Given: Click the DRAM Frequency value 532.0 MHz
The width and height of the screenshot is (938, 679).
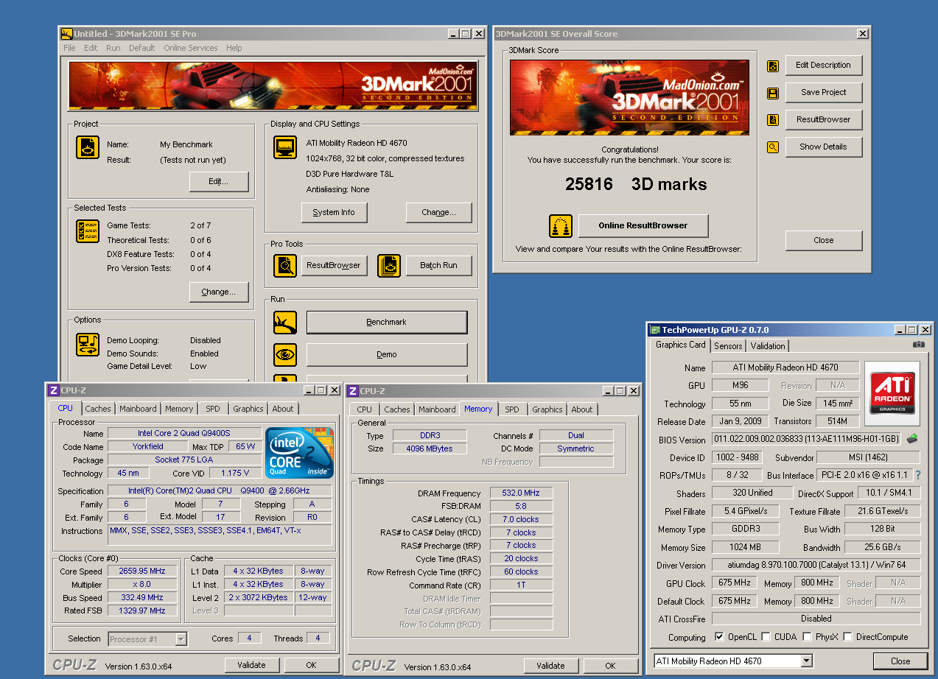Looking at the screenshot, I should 521,493.
